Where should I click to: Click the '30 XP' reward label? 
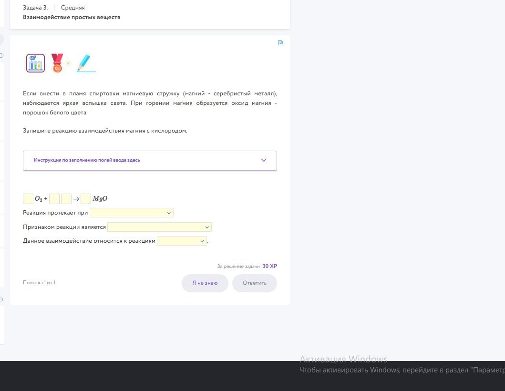(269, 267)
